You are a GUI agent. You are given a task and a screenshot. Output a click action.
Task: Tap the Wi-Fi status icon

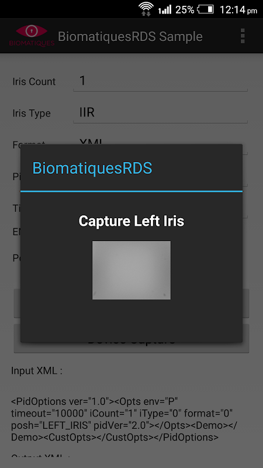[146, 9]
